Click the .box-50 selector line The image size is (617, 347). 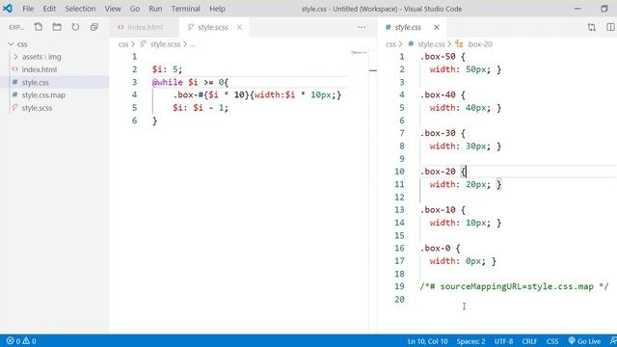443,57
